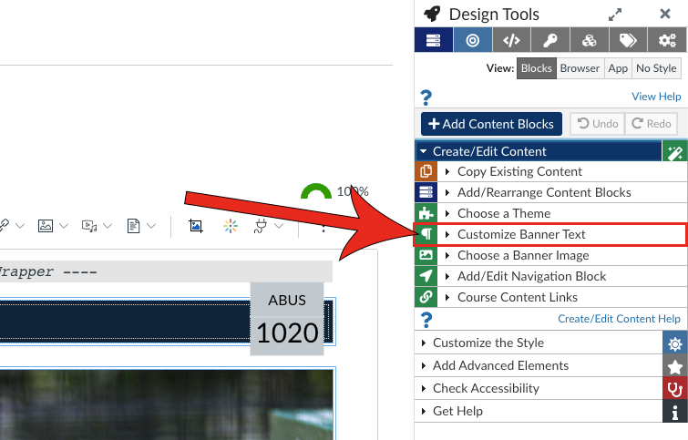Click the question mark beside View Help
This screenshot has width=688, height=440.
426,97
